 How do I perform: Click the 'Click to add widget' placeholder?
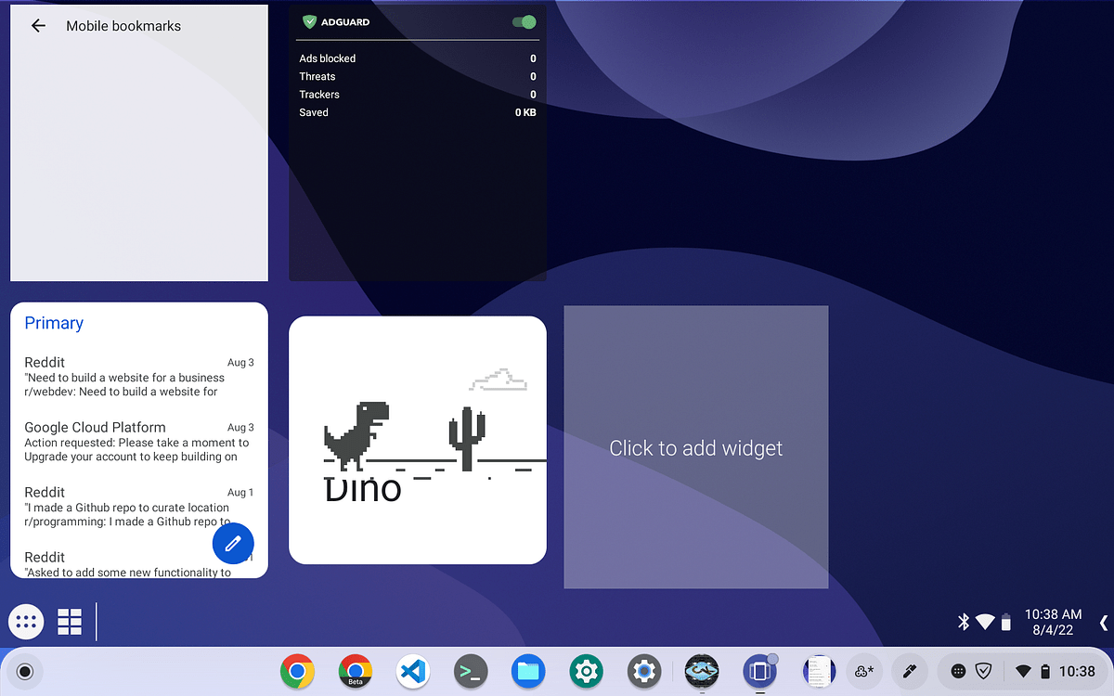point(695,447)
